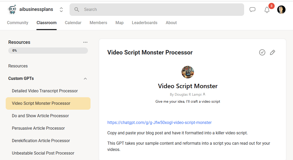Edit lesson with the pencil icon

pyautogui.click(x=273, y=52)
